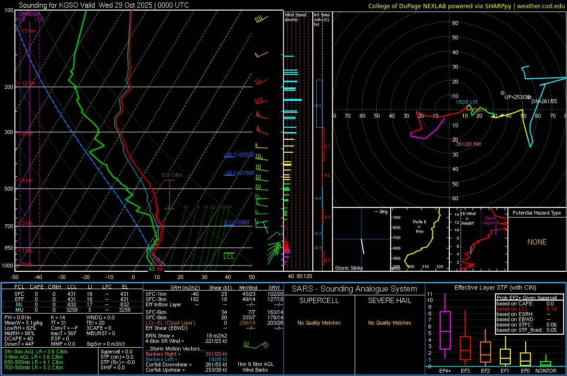The width and height of the screenshot is (567, 376).
Task: Click the DownT = 44F value
Action: [19, 344]
